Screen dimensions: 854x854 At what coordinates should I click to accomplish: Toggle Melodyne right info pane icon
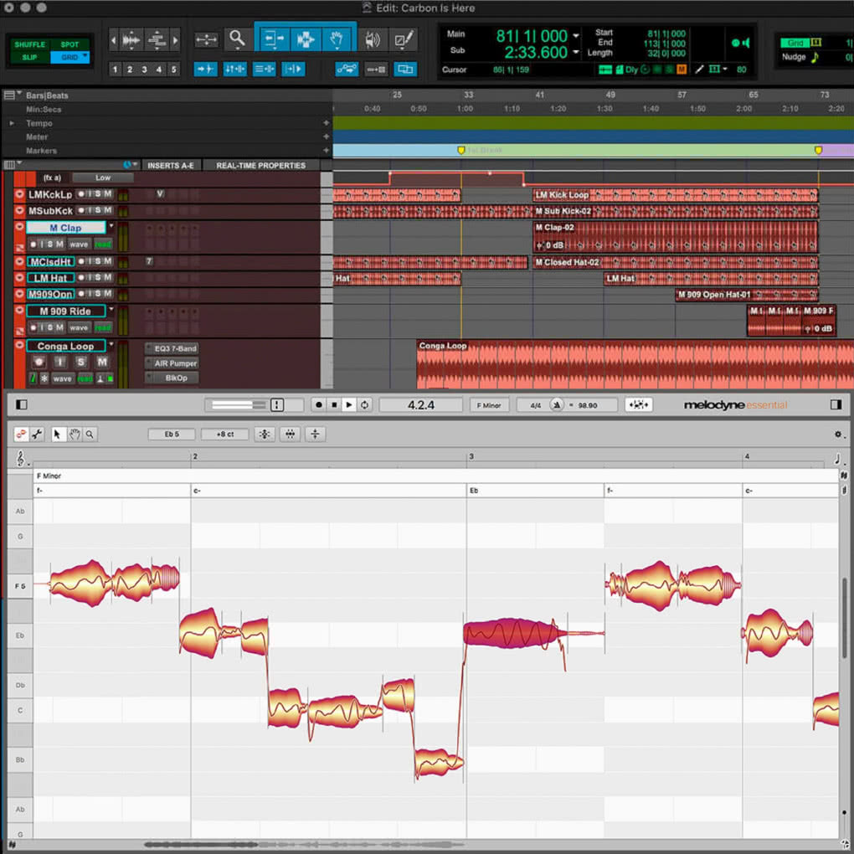[836, 404]
